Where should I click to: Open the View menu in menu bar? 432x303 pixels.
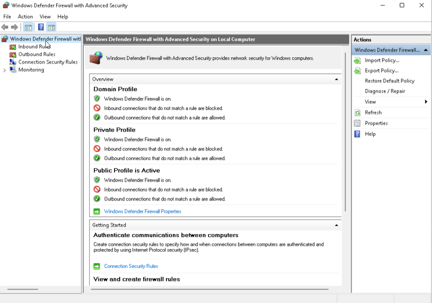[45, 17]
